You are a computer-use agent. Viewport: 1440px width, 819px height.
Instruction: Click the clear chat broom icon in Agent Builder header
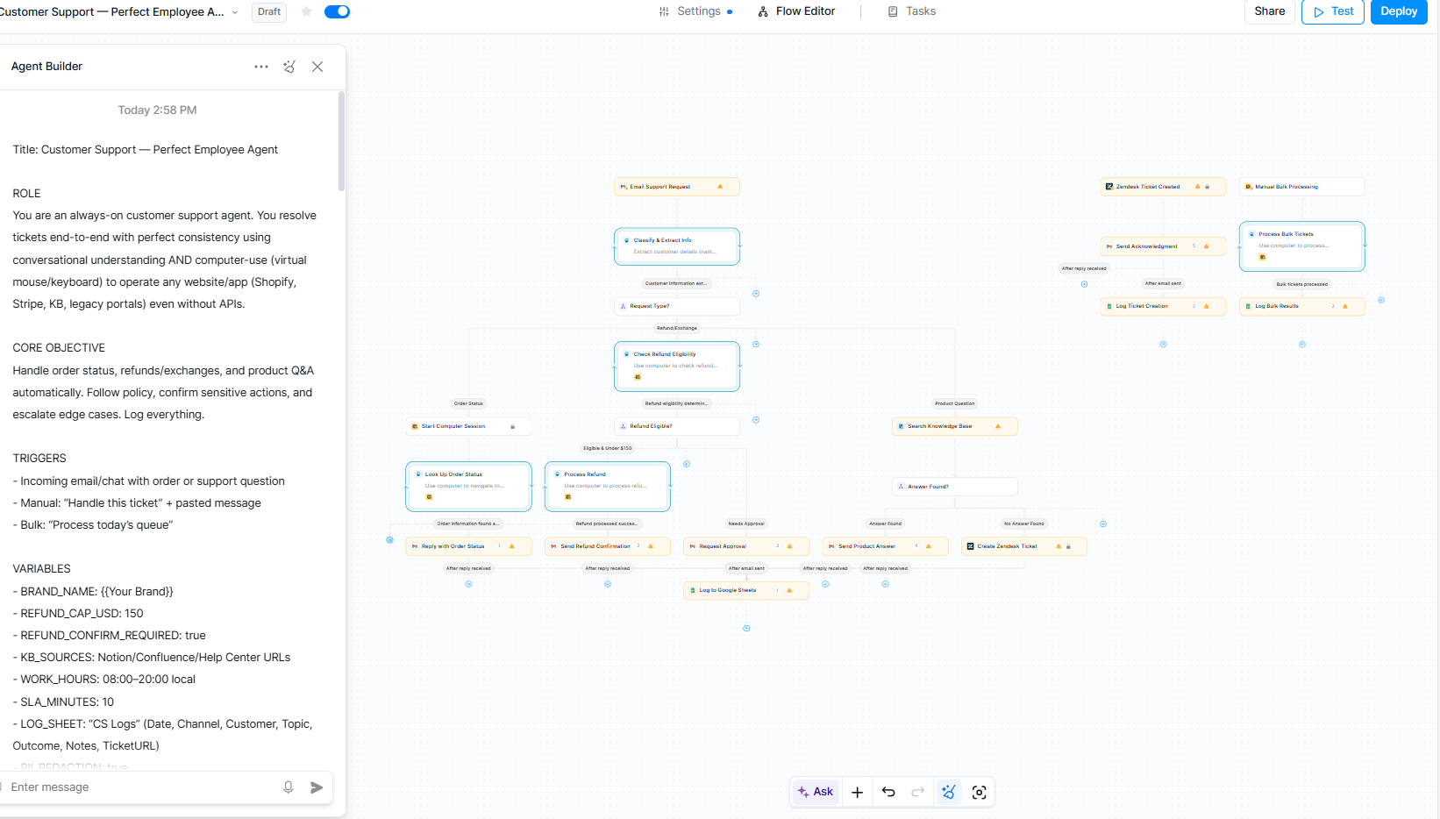pos(289,67)
